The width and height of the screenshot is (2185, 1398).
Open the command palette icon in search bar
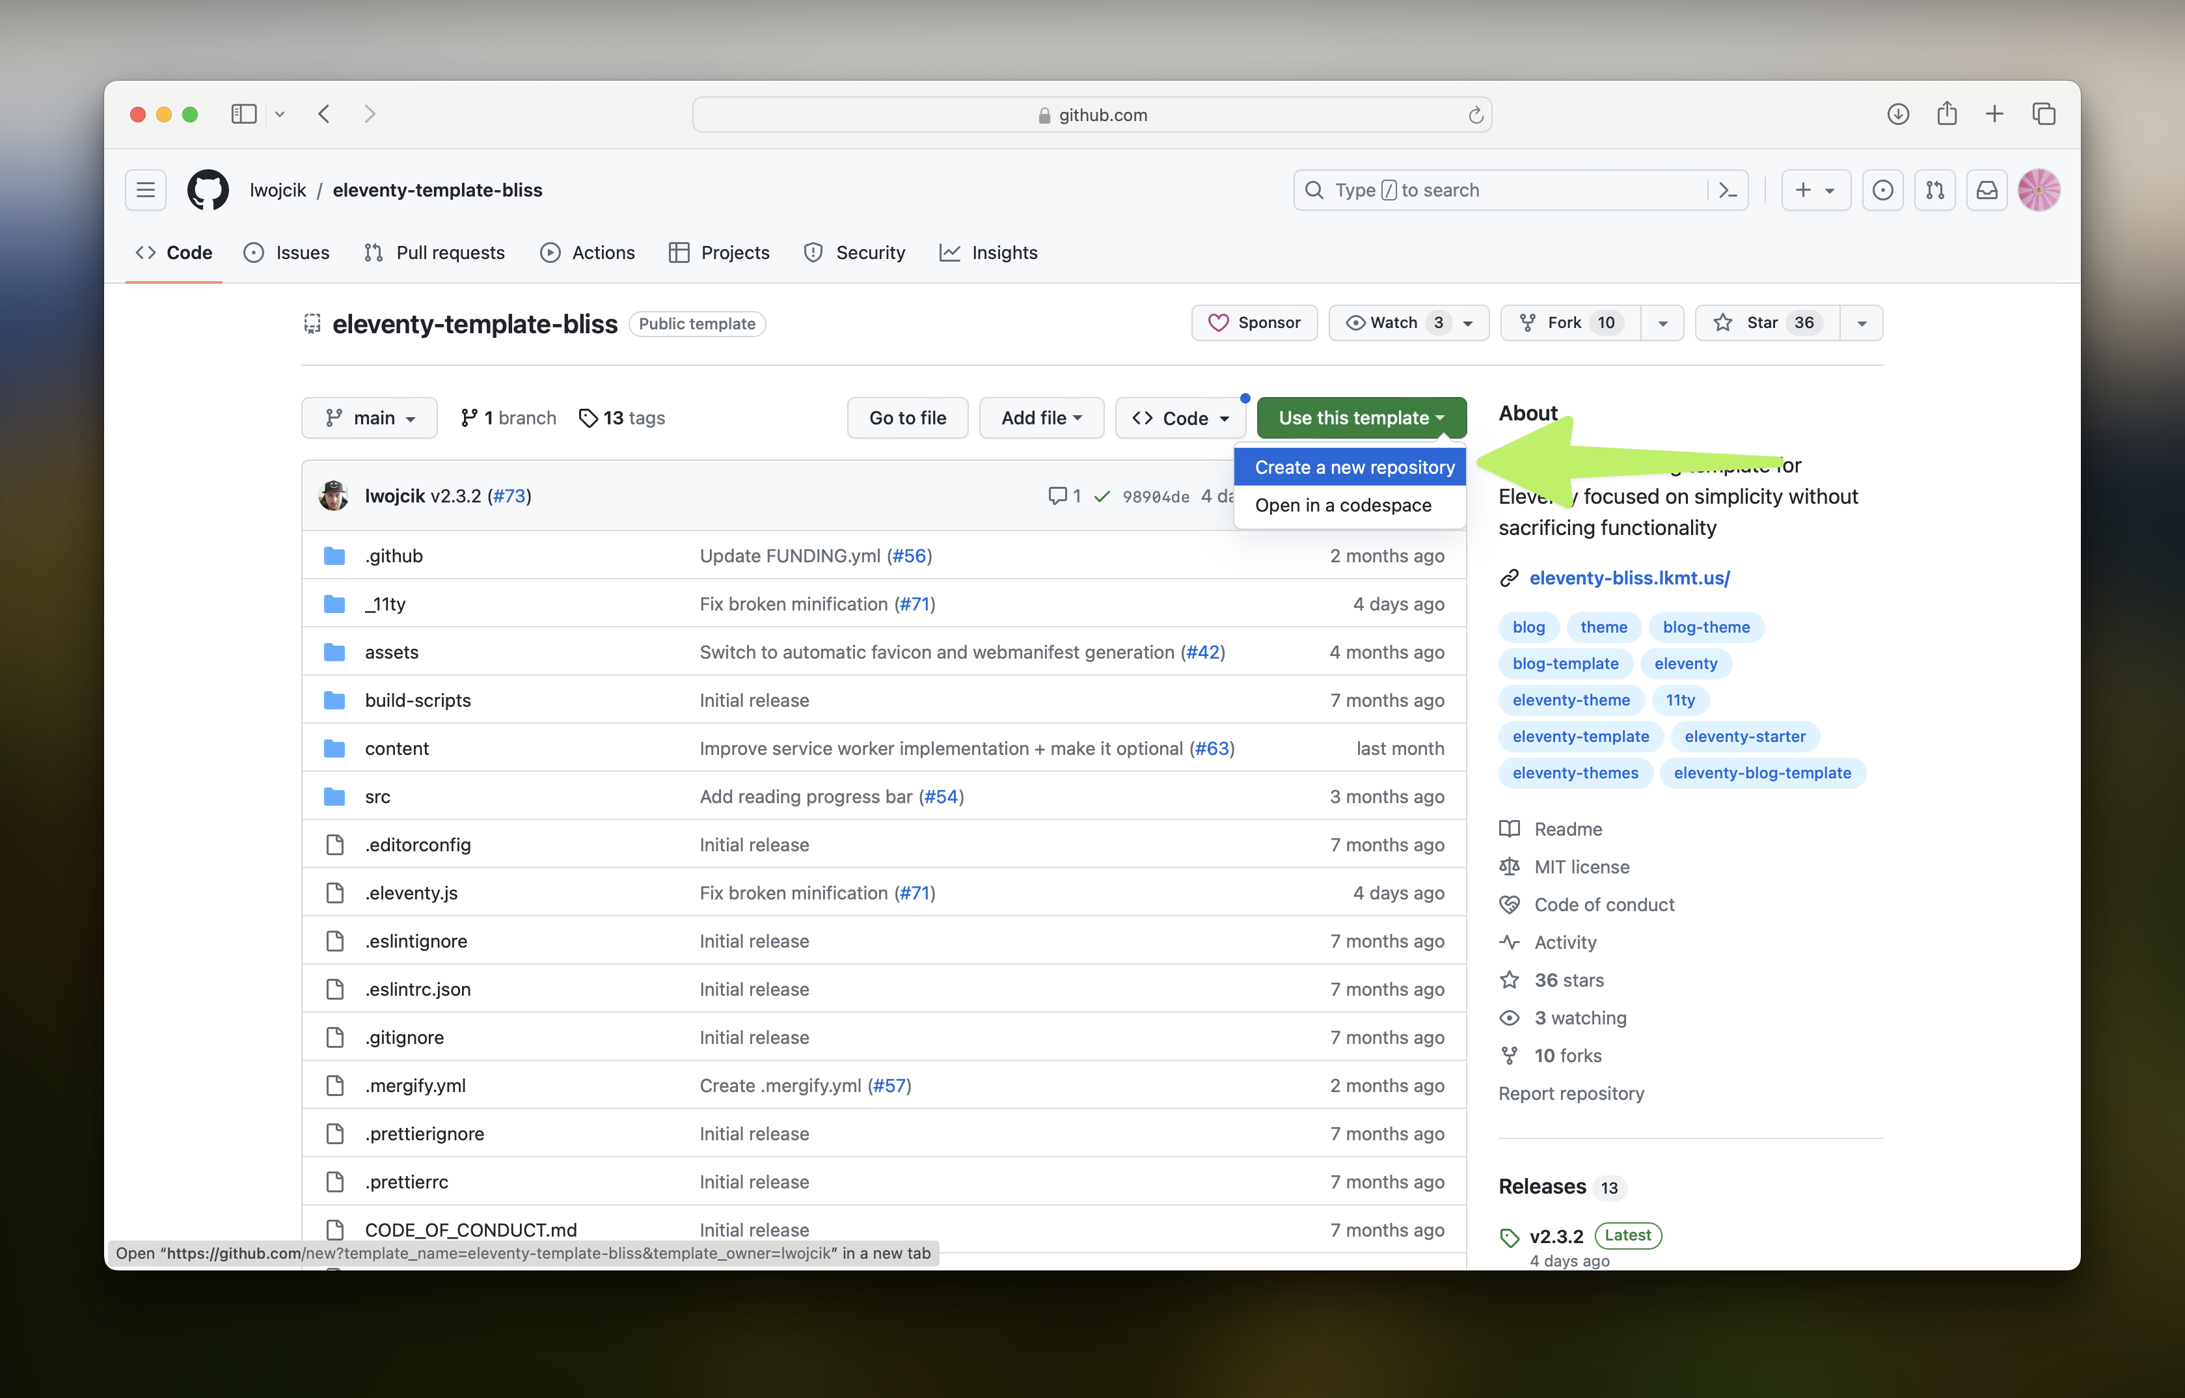1728,190
